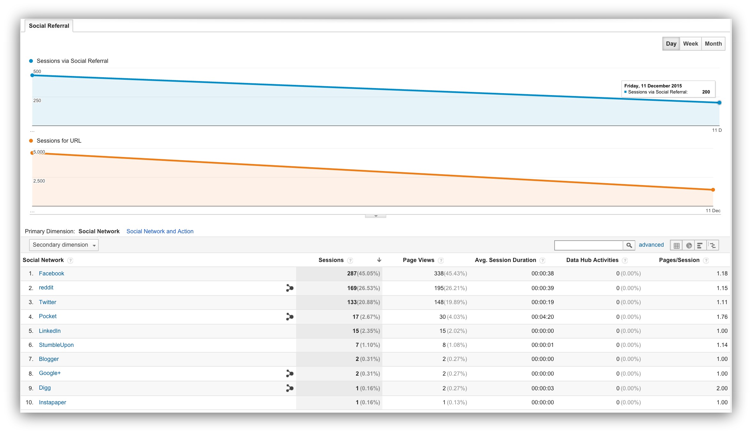
Task: Click the blue Sessions via Social Referral legend dot
Action: [x=31, y=61]
